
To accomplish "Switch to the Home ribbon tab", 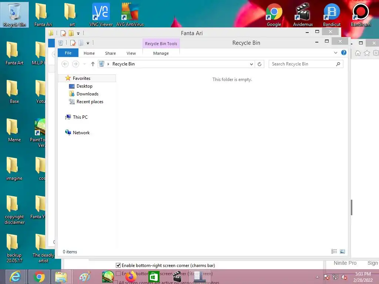I will (x=89, y=53).
